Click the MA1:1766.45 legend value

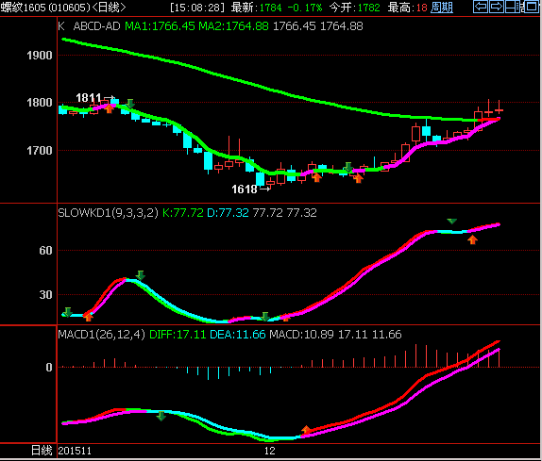(x=160, y=26)
